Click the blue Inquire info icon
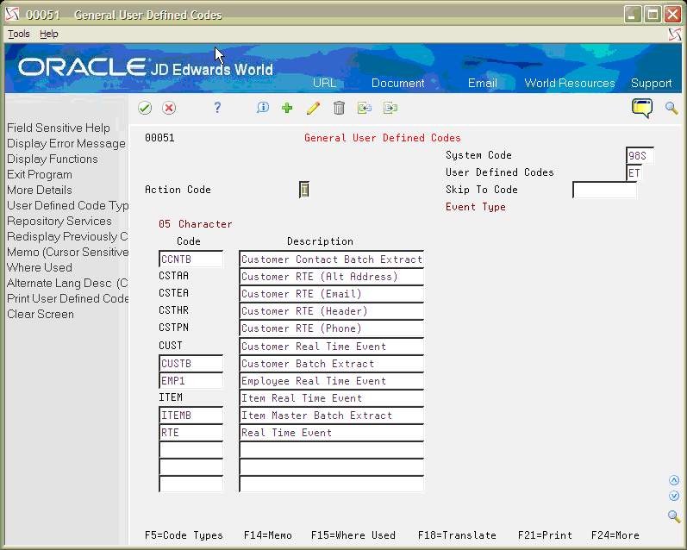The image size is (687, 550). tap(263, 108)
